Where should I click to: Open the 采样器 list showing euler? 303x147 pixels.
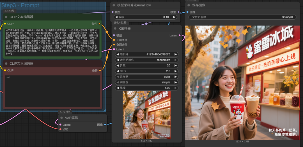coord(147,77)
